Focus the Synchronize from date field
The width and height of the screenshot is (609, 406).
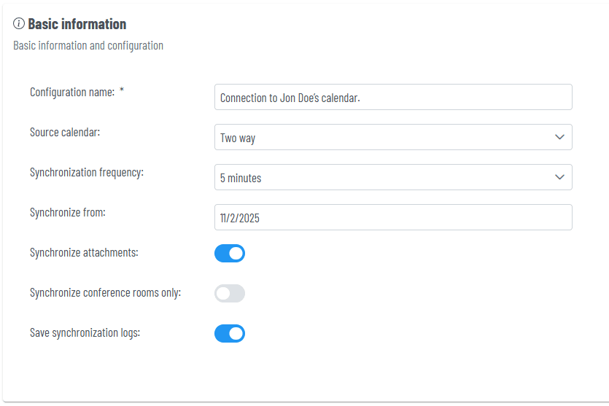[x=392, y=217]
